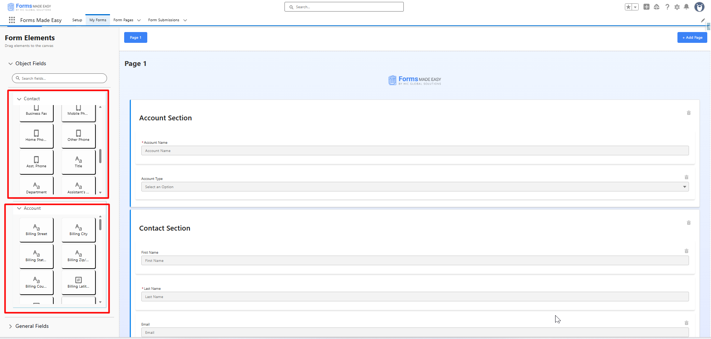The image size is (711, 339).
Task: Click the global Search box
Action: pos(344,7)
